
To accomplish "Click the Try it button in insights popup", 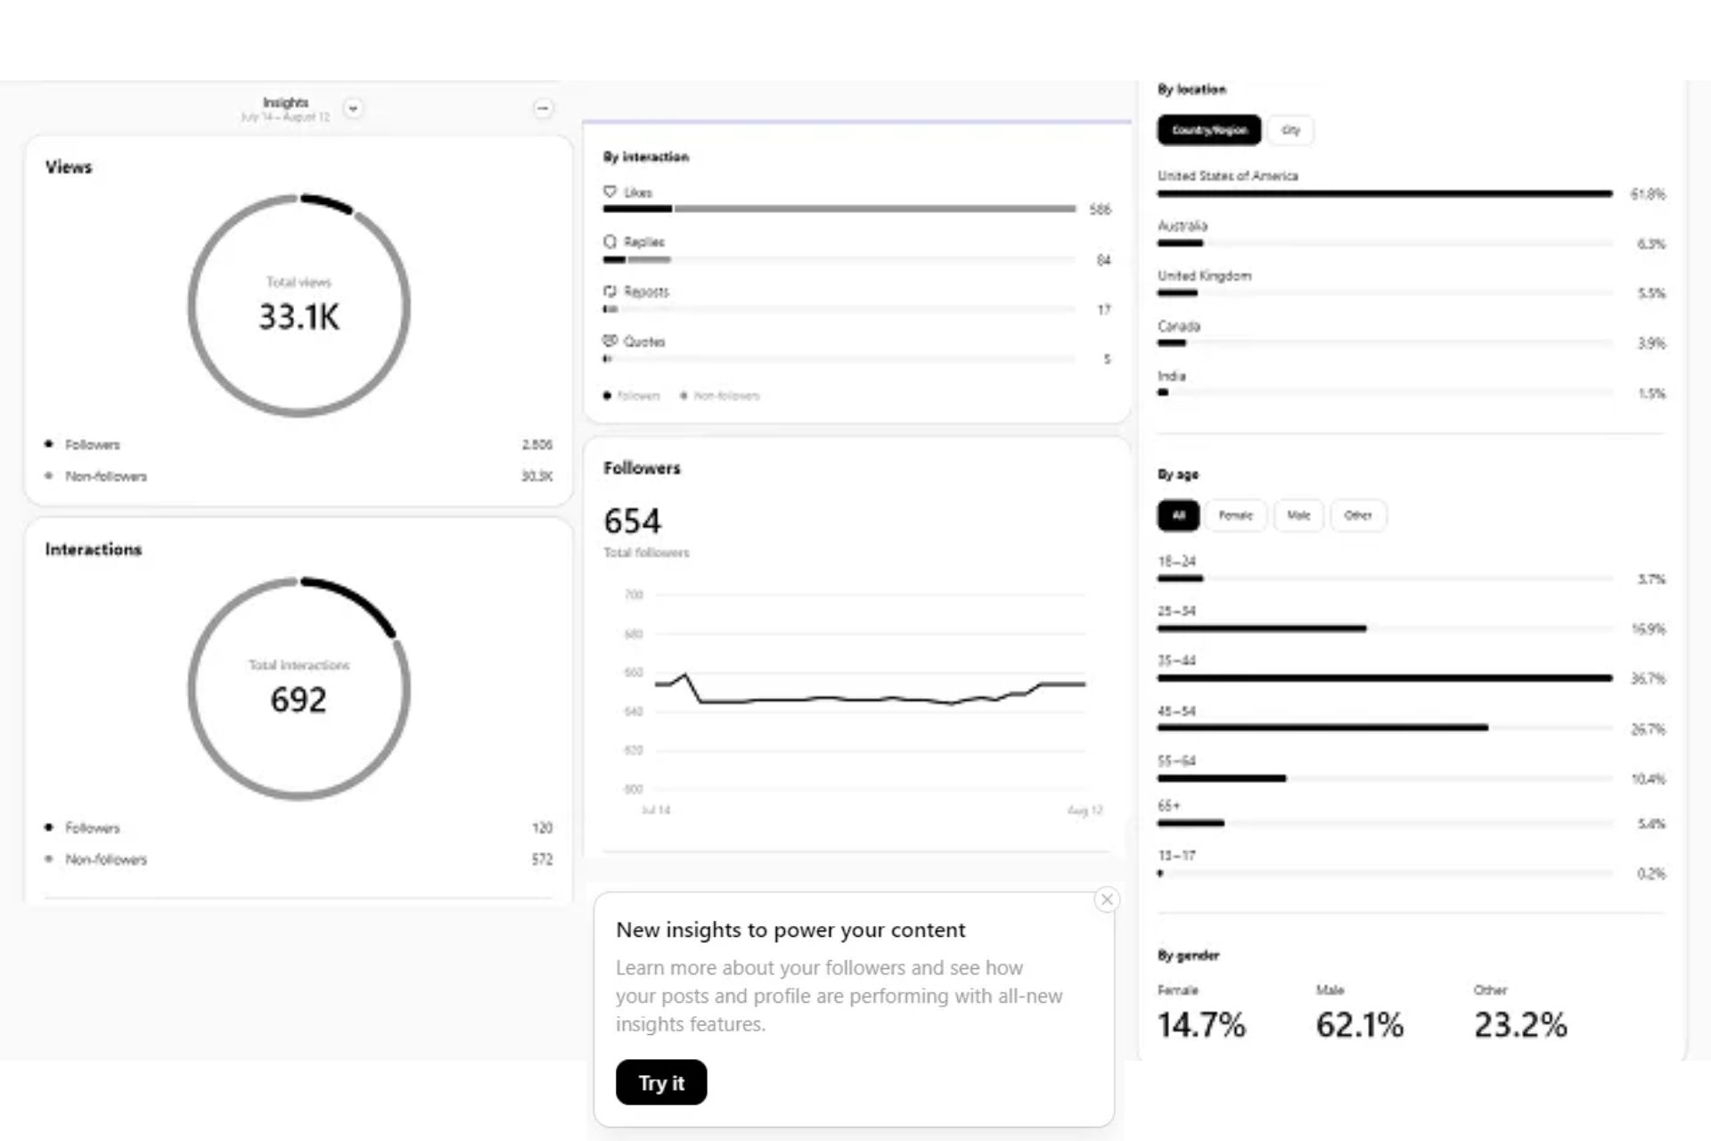I will click(662, 1082).
